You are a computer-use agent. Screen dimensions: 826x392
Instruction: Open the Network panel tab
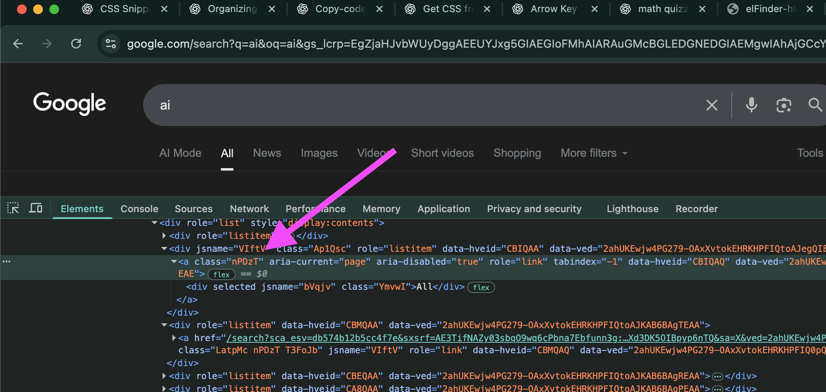point(249,209)
